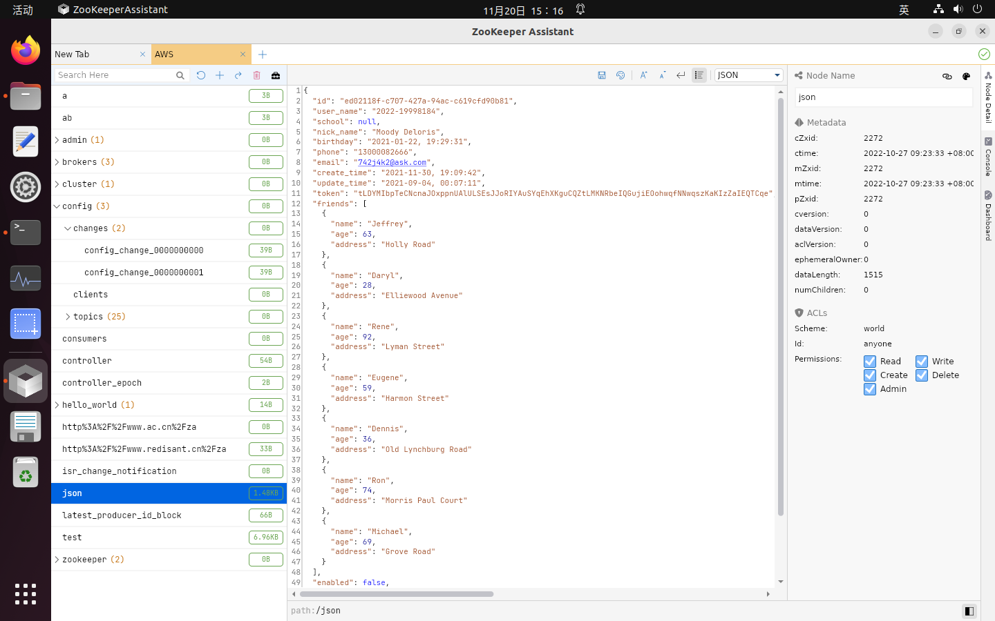Click the palette icon beside Node Name
This screenshot has width=995, height=621.
(966, 77)
